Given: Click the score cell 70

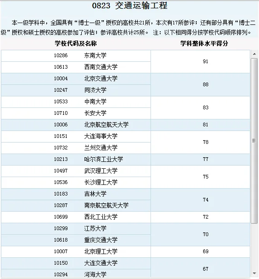Looking at the screenshot, I should (x=200, y=235).
